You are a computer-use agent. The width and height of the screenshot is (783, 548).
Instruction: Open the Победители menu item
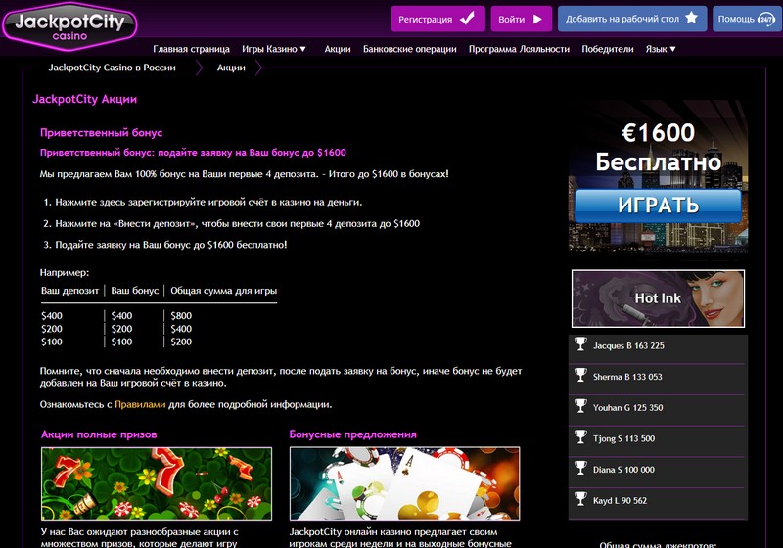(607, 49)
